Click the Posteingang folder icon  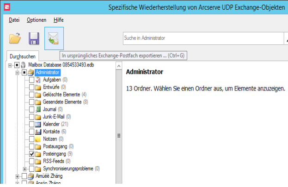(38, 154)
